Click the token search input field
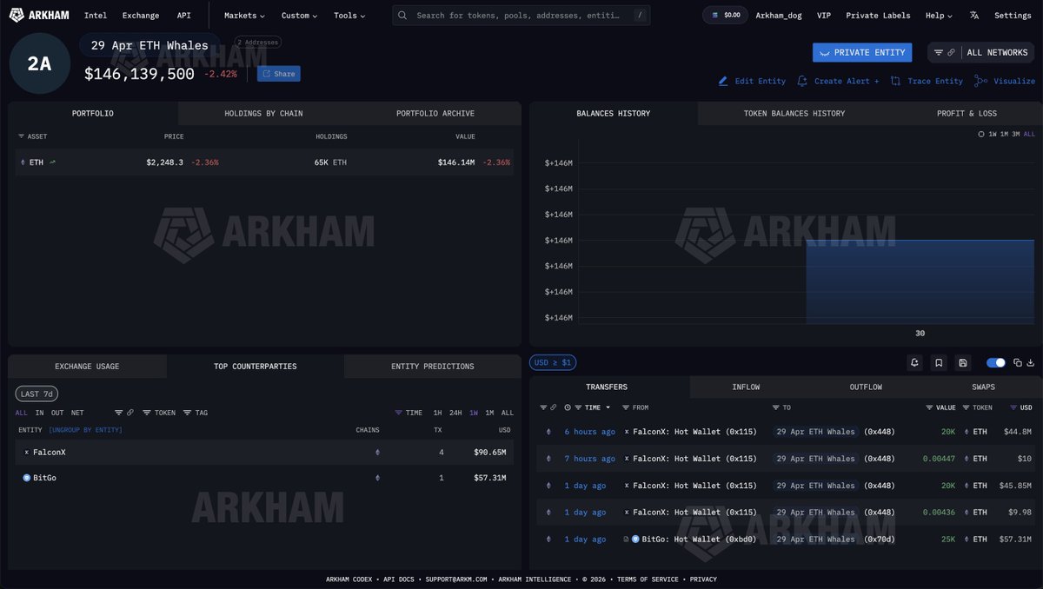1043x589 pixels. point(521,16)
